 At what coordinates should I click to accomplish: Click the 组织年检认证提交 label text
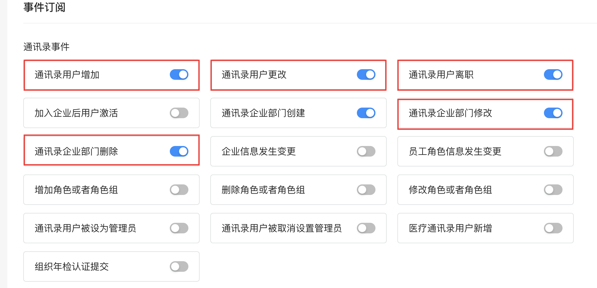72,267
